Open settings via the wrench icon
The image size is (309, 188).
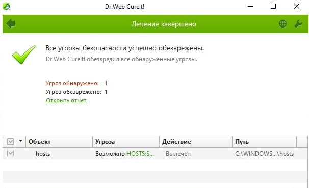pyautogui.click(x=298, y=24)
